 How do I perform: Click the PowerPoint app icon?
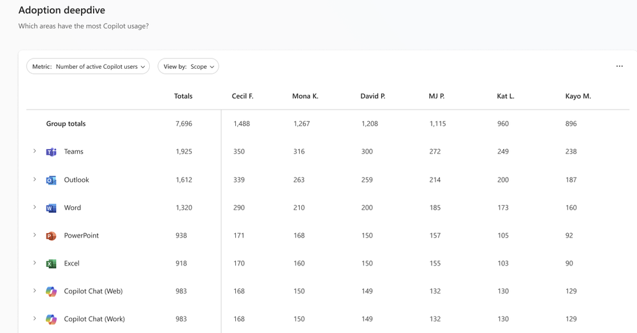51,236
